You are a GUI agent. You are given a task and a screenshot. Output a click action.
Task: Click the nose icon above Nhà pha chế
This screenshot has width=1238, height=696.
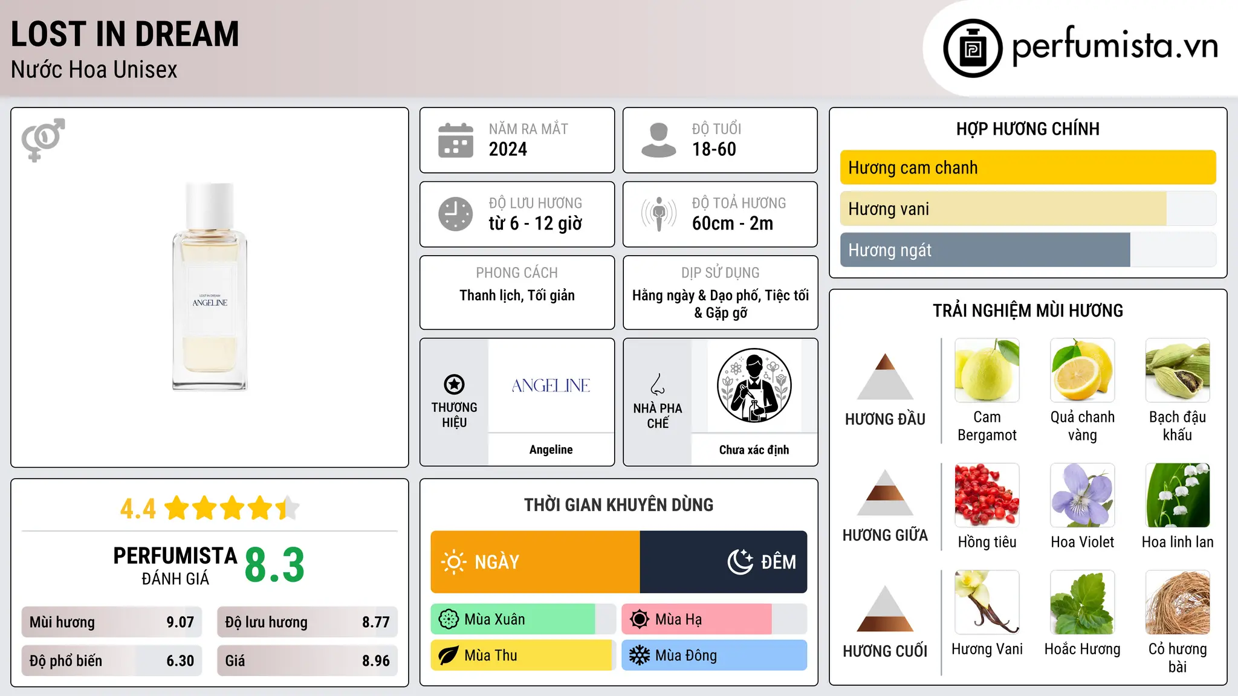(x=658, y=384)
